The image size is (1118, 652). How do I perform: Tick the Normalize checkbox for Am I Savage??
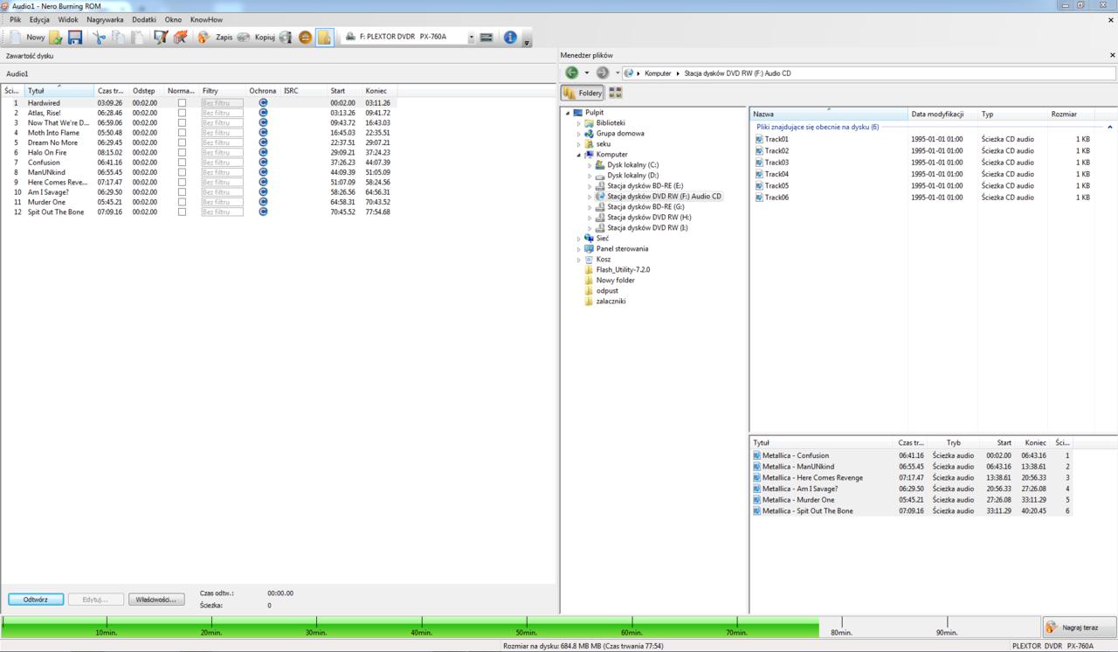click(x=182, y=191)
